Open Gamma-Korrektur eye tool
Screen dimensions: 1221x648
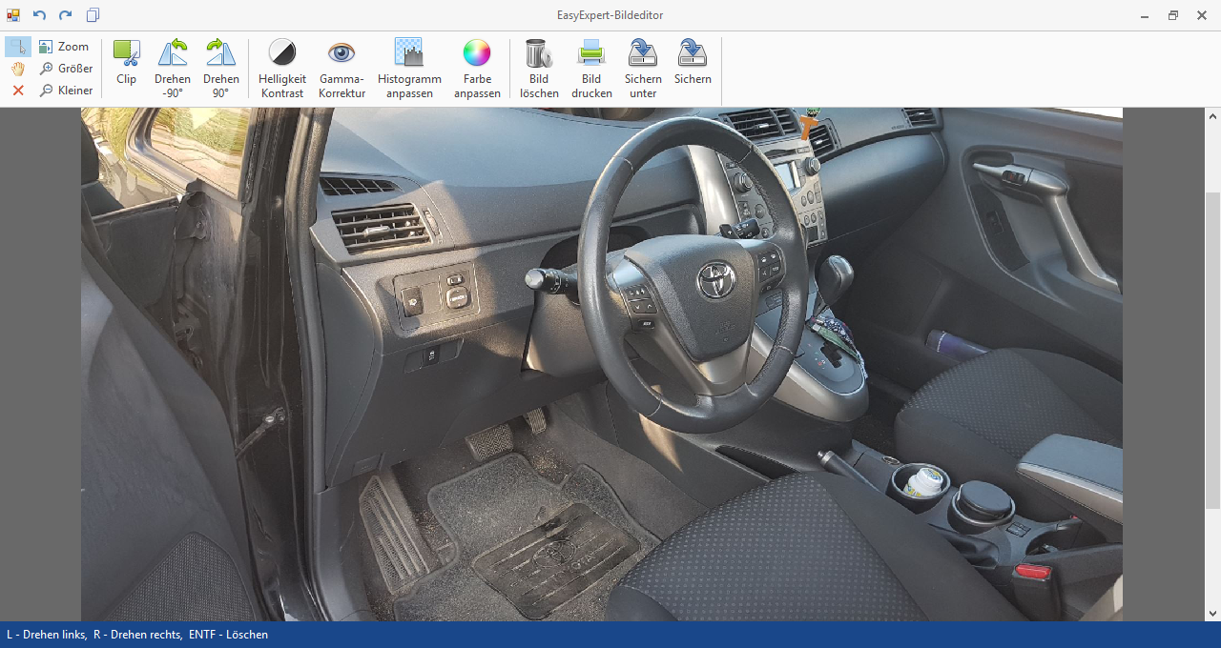pos(342,69)
